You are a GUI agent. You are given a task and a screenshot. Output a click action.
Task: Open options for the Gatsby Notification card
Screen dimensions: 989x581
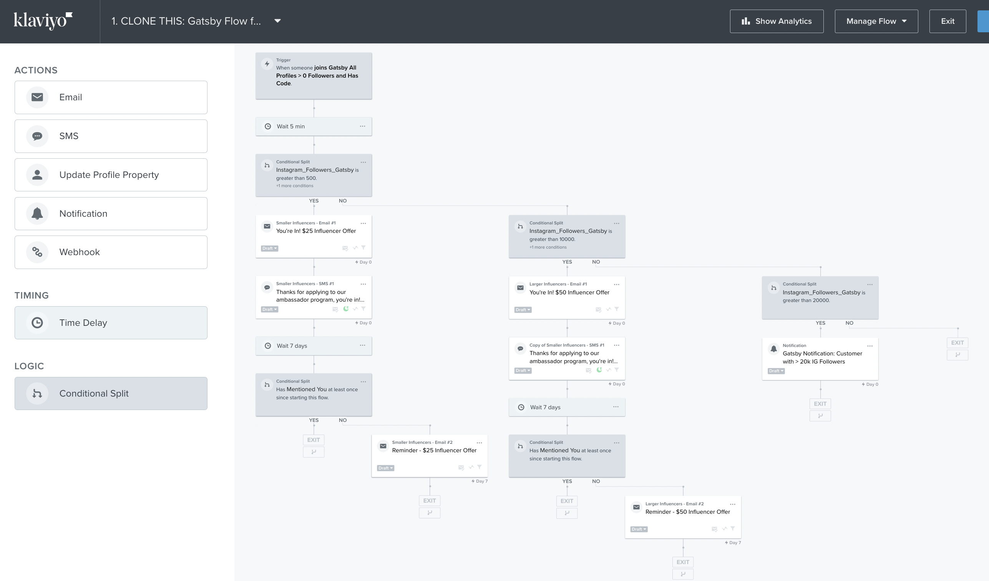[x=870, y=346]
